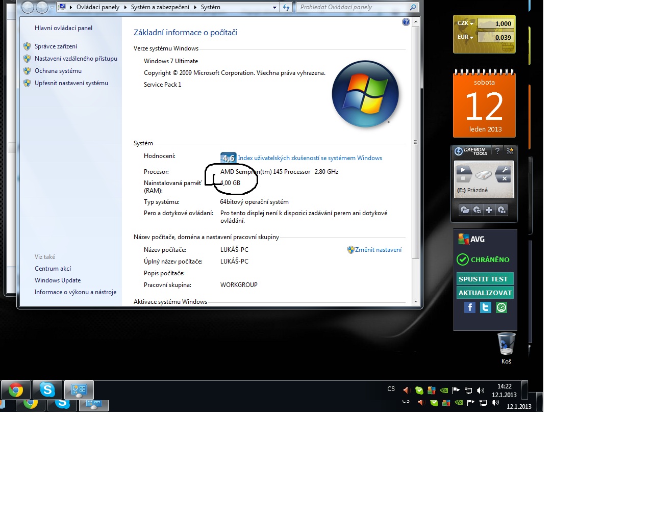653x522 pixels.
Task: Select the Koš recycle bin desktop icon
Action: click(x=506, y=349)
